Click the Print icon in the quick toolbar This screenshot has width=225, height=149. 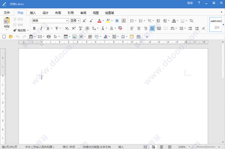coord(49,37)
